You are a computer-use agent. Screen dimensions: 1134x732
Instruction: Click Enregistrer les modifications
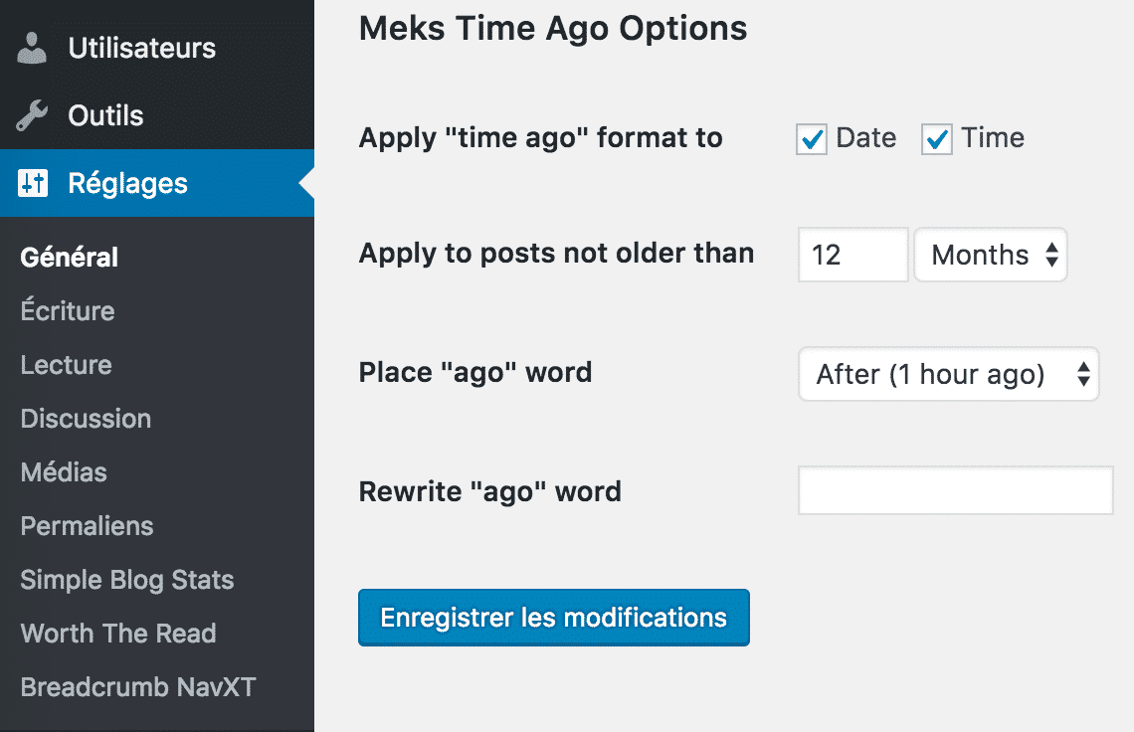click(554, 617)
